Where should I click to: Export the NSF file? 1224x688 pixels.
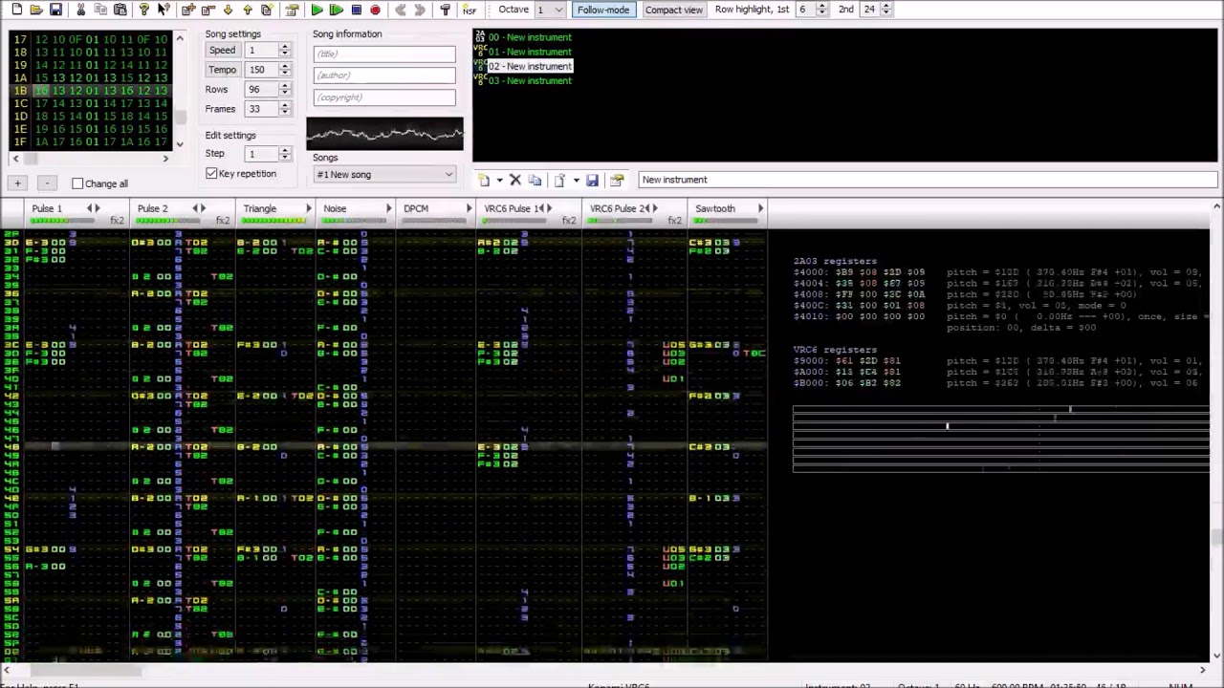tap(470, 10)
